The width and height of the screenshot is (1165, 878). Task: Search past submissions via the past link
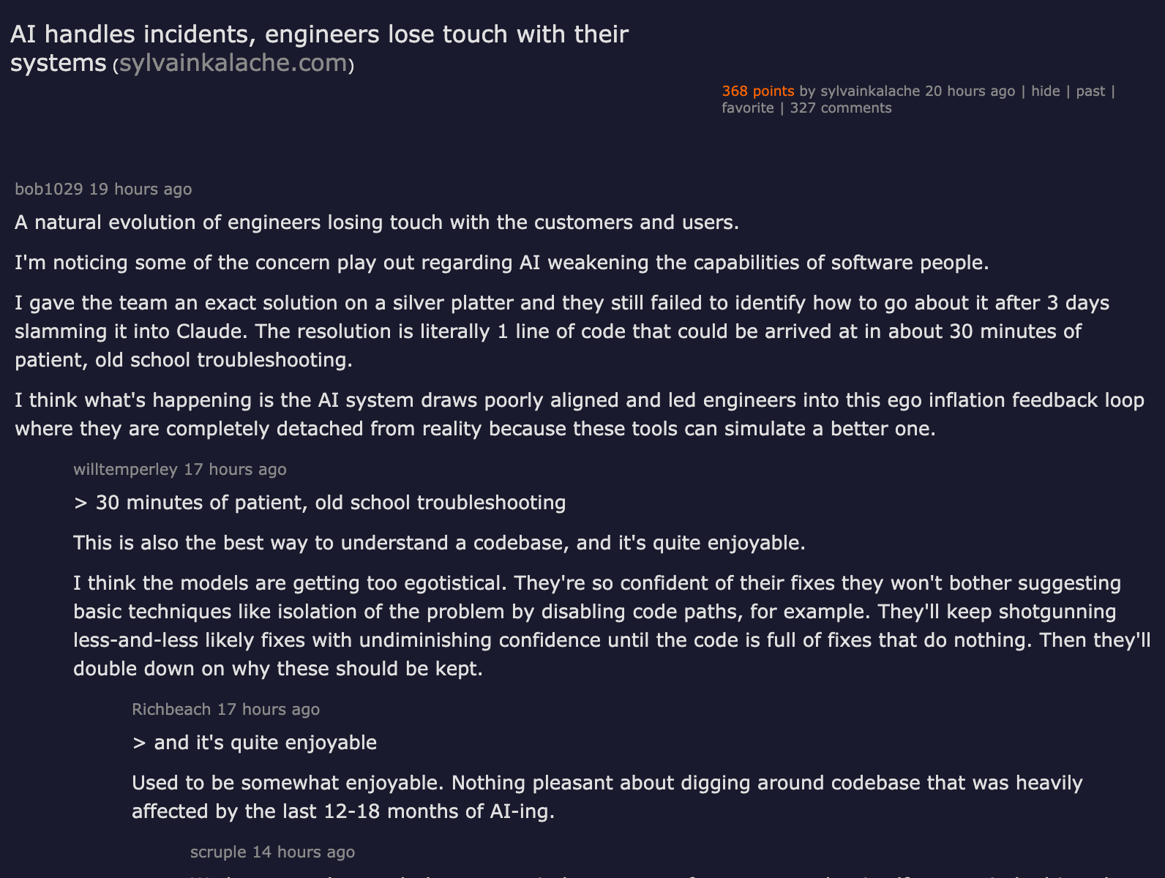pyautogui.click(x=1090, y=91)
